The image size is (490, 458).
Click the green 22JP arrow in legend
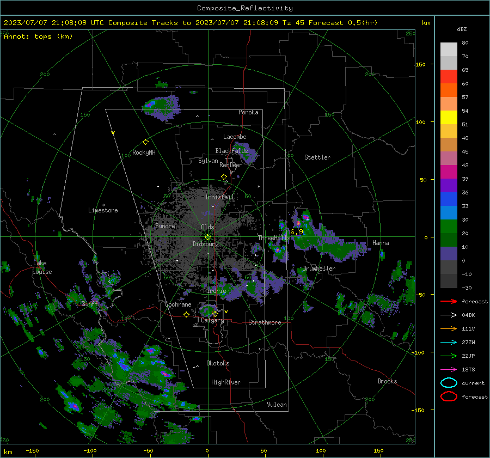coord(449,356)
